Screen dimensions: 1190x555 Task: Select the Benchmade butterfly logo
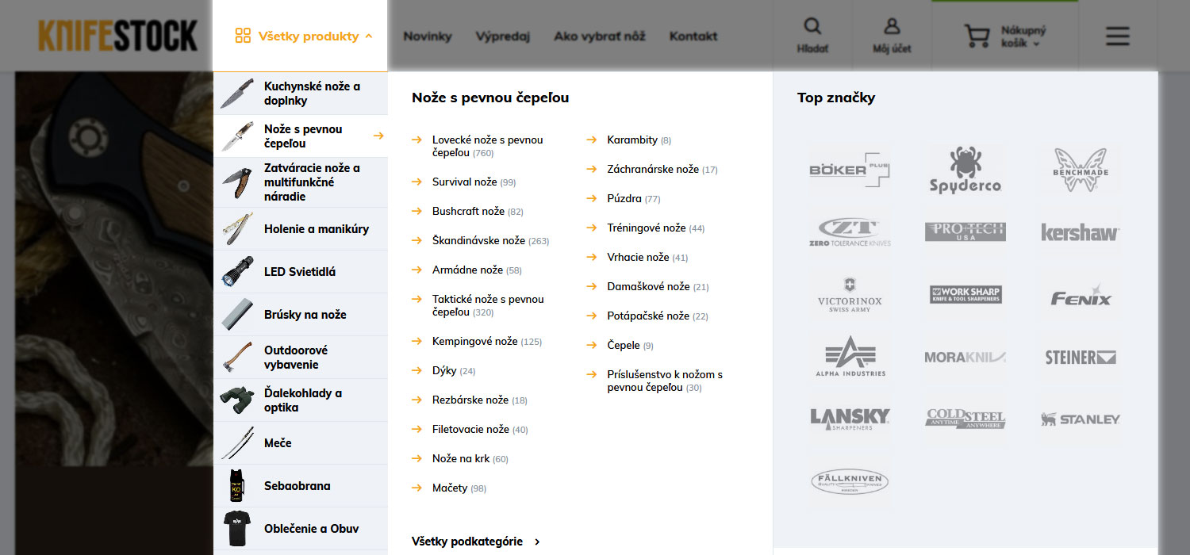(1081, 170)
